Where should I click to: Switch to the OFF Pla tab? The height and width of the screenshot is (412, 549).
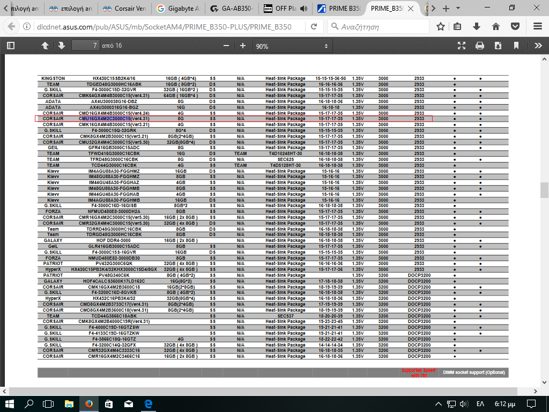[x=280, y=9]
